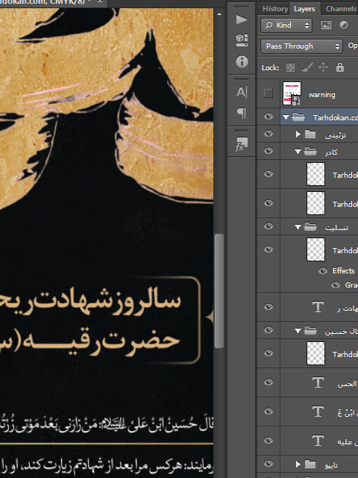Open the Pass Through blend mode dropdown
Image resolution: width=358 pixels, height=478 pixels.
click(x=301, y=46)
